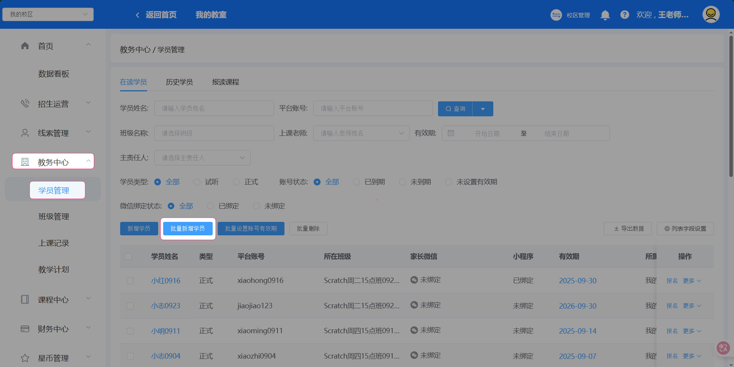Click the user avatar in header
Viewport: 734px width, 367px height.
click(x=711, y=15)
